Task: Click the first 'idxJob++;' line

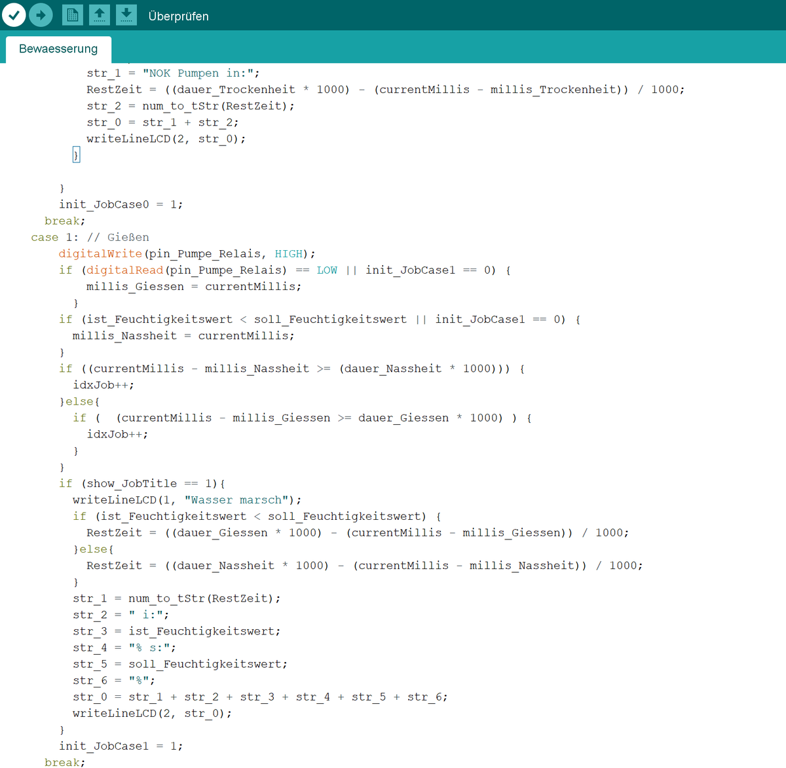Action: [103, 385]
